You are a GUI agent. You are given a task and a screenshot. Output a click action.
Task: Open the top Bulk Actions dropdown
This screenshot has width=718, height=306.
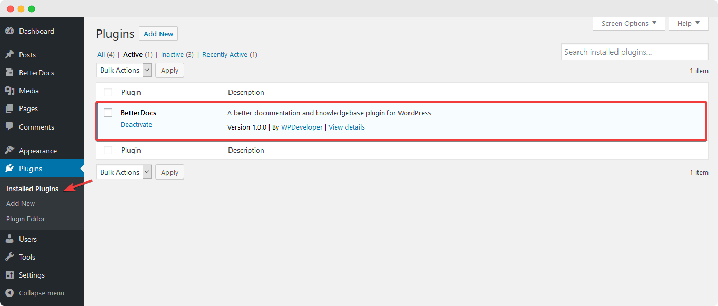(x=124, y=70)
